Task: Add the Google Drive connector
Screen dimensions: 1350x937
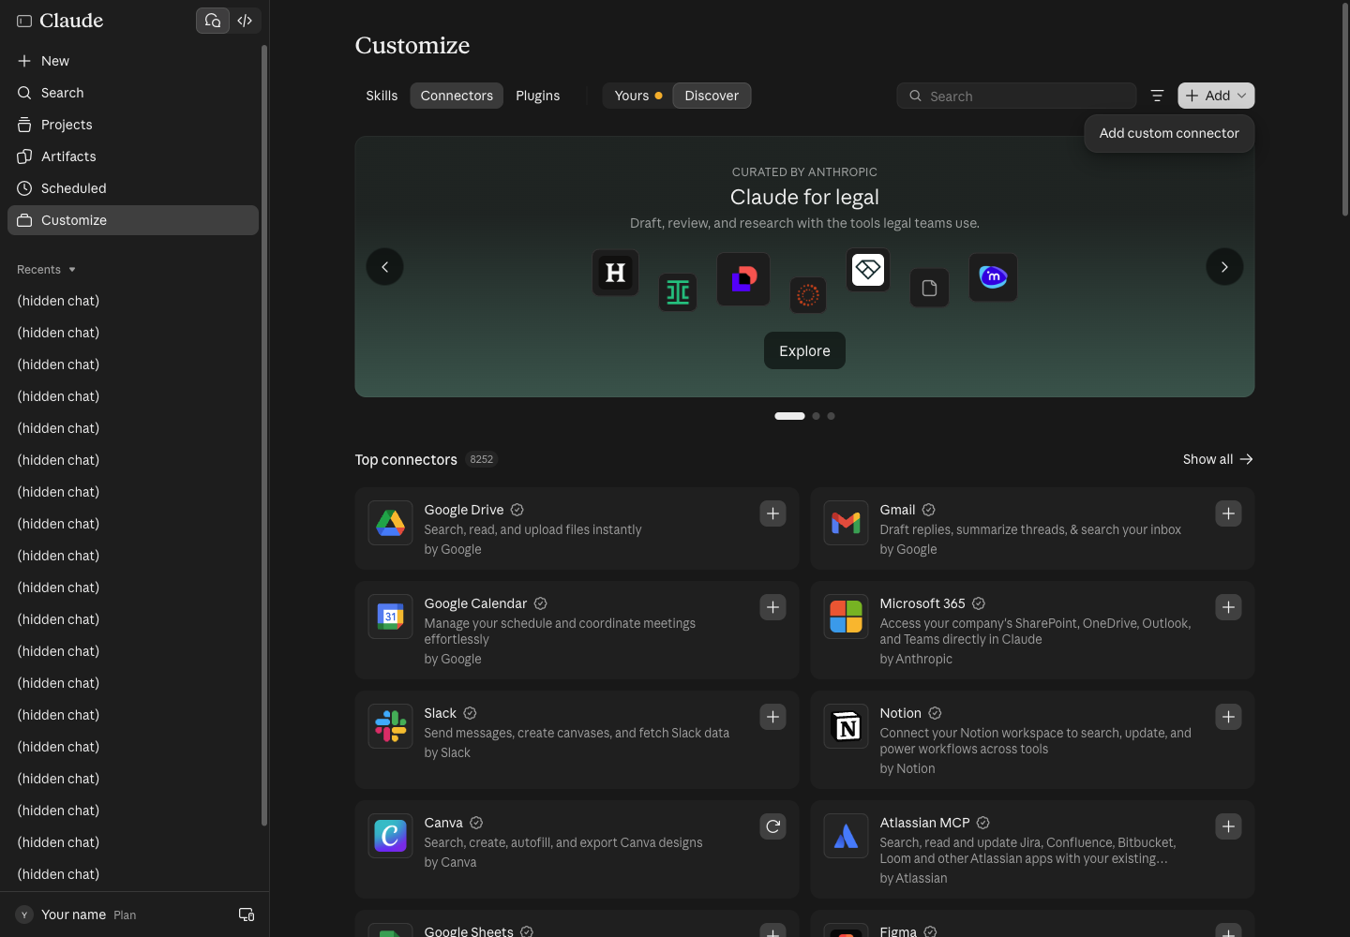Action: [x=772, y=513]
